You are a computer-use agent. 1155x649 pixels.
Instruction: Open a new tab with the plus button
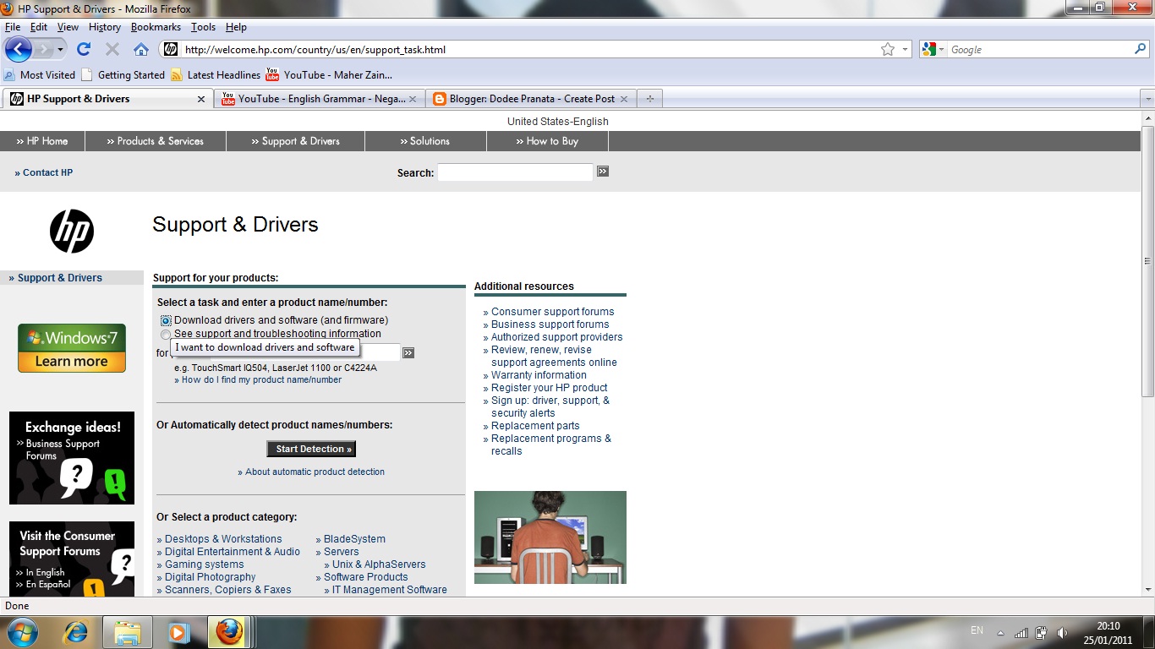[x=649, y=99]
